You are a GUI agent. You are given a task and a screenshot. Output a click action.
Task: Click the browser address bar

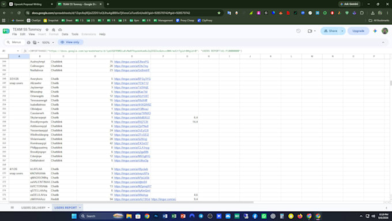point(122,13)
